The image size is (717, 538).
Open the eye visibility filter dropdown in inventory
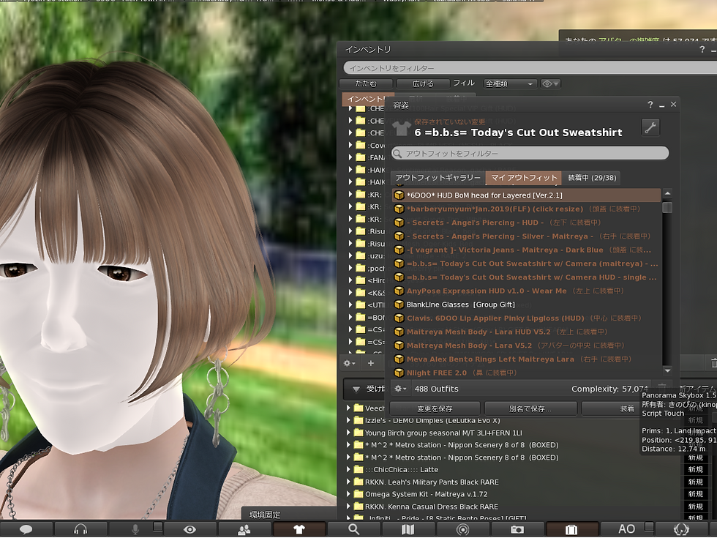[x=550, y=83]
